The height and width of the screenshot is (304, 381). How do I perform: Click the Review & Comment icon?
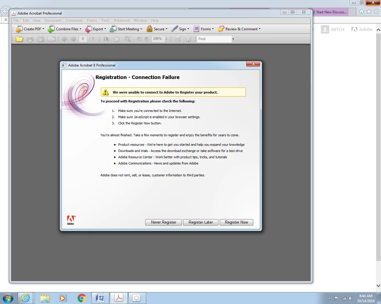(x=221, y=29)
